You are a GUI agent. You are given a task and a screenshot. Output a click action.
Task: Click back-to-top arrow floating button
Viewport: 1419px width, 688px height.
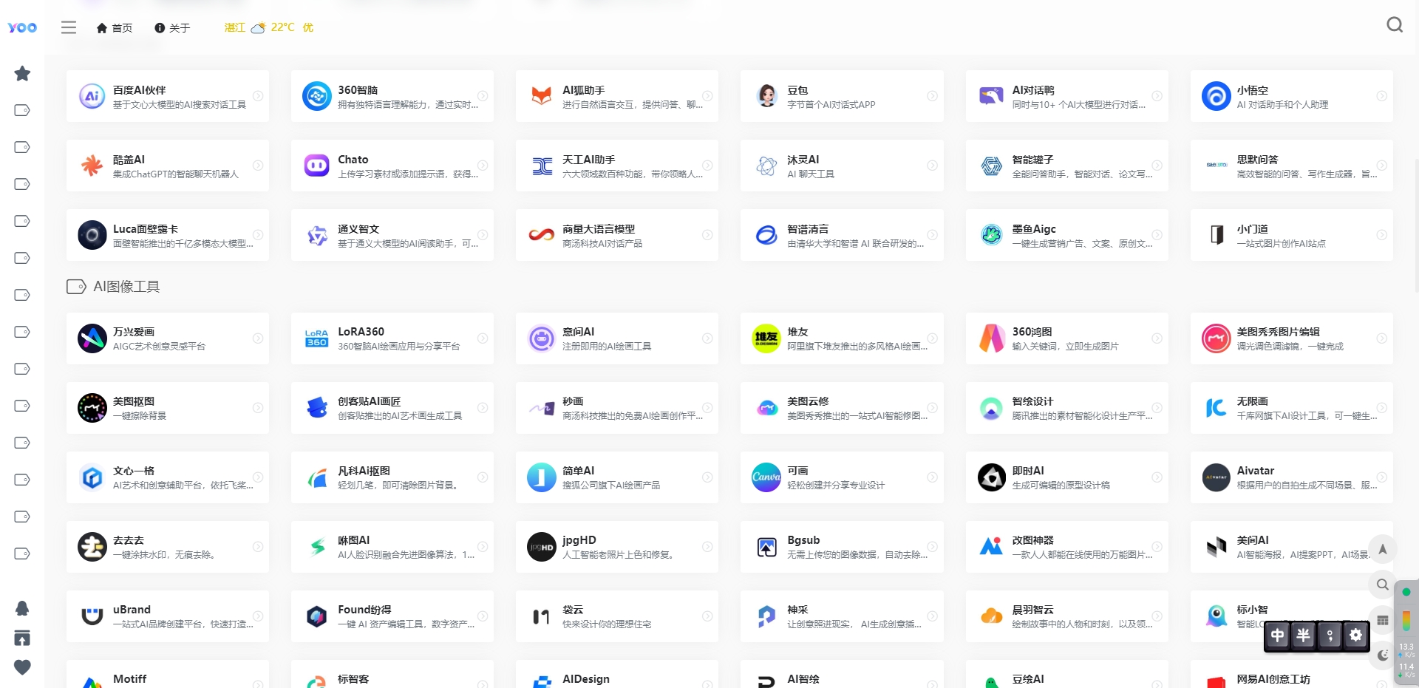[x=1382, y=549]
